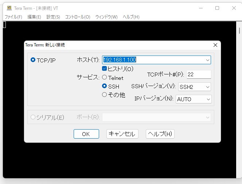This screenshot has width=242, height=184.
Task: Click the SSHバージョン(V): label text
Action: 153,86
